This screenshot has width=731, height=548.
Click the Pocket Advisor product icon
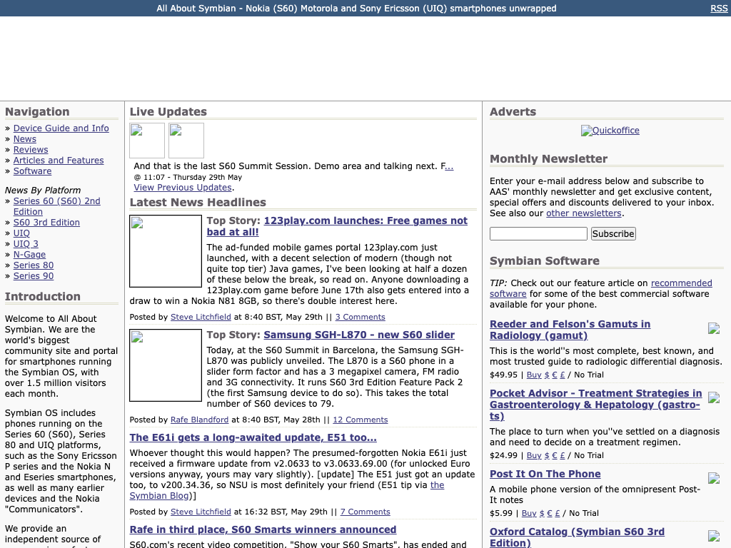pos(714,397)
